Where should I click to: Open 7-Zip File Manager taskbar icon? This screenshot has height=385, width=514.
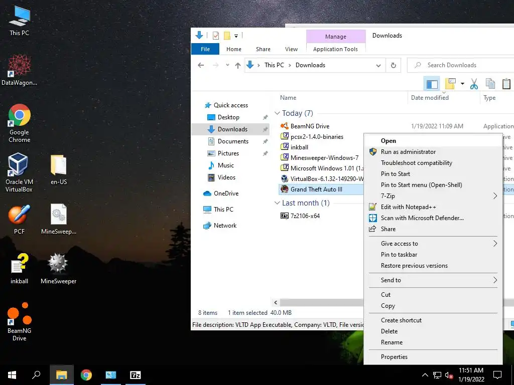tap(136, 375)
